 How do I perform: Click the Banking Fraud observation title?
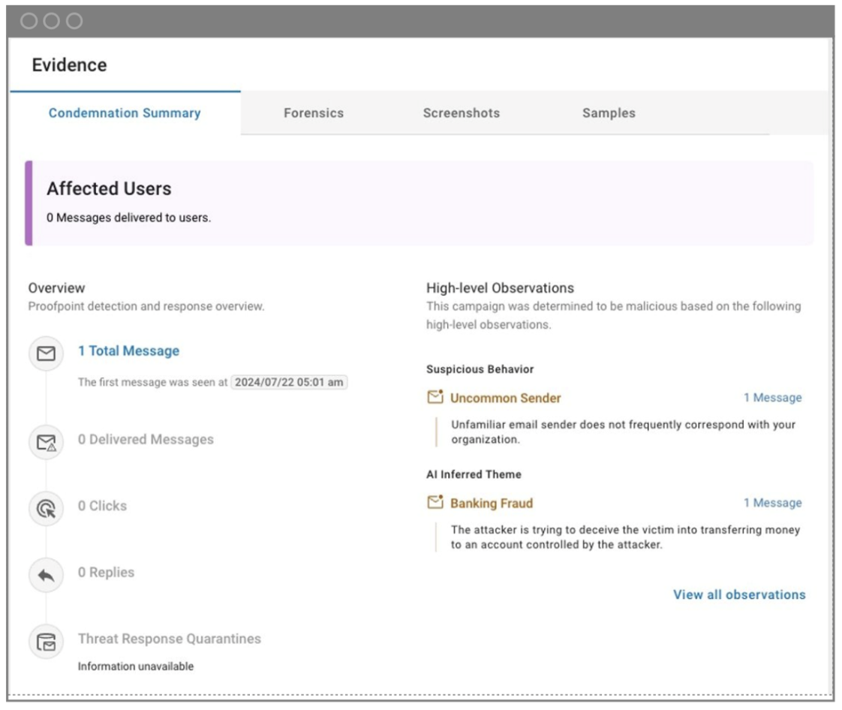coord(492,504)
